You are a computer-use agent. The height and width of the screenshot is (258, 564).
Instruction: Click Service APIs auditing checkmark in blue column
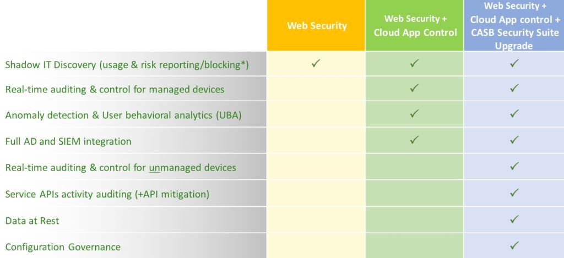[514, 193]
